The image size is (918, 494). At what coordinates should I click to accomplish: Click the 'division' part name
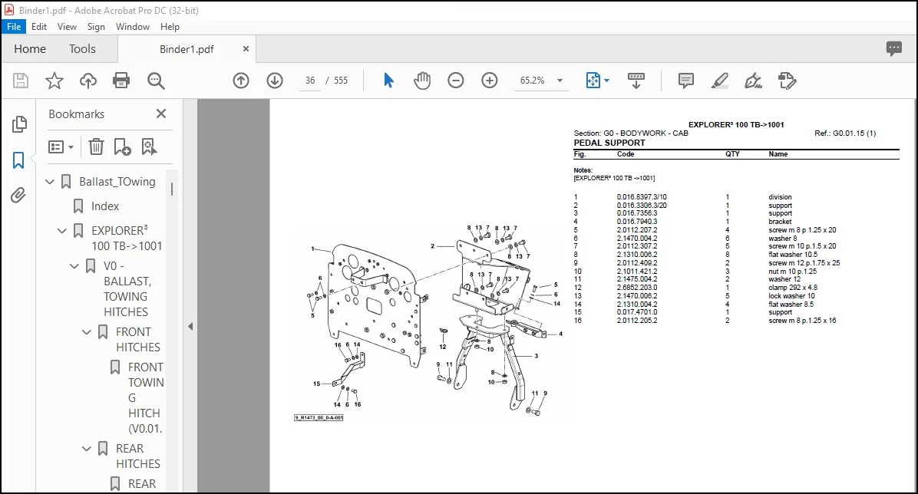pos(780,197)
